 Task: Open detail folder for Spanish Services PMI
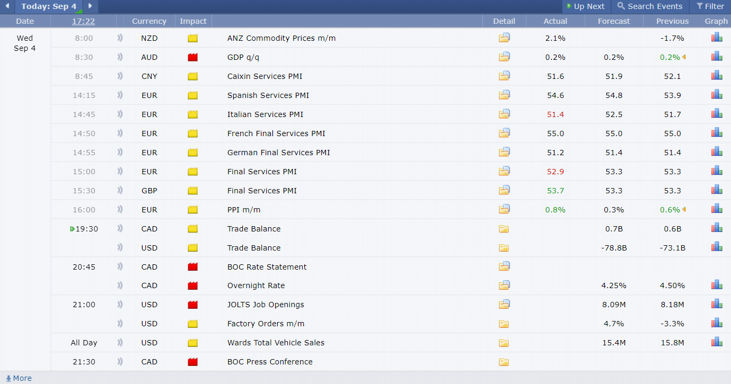click(x=504, y=95)
